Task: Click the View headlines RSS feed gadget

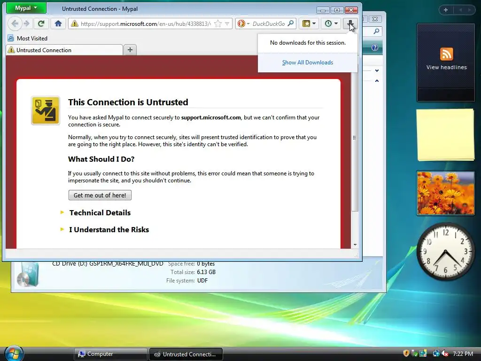Action: 446,63
